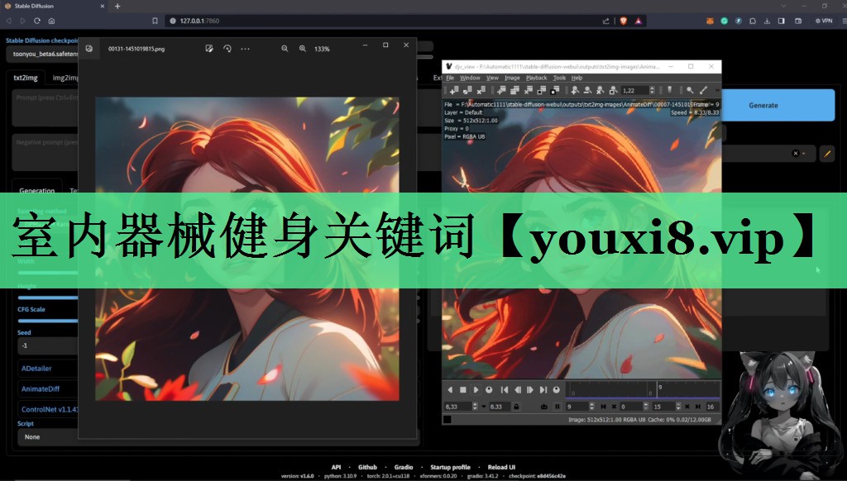Click out-point stepper showing 15

[678, 407]
